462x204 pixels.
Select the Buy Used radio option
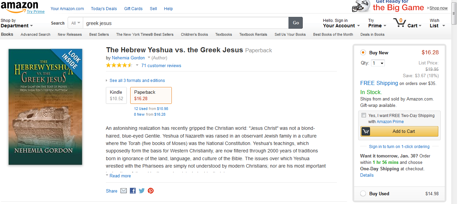click(363, 194)
